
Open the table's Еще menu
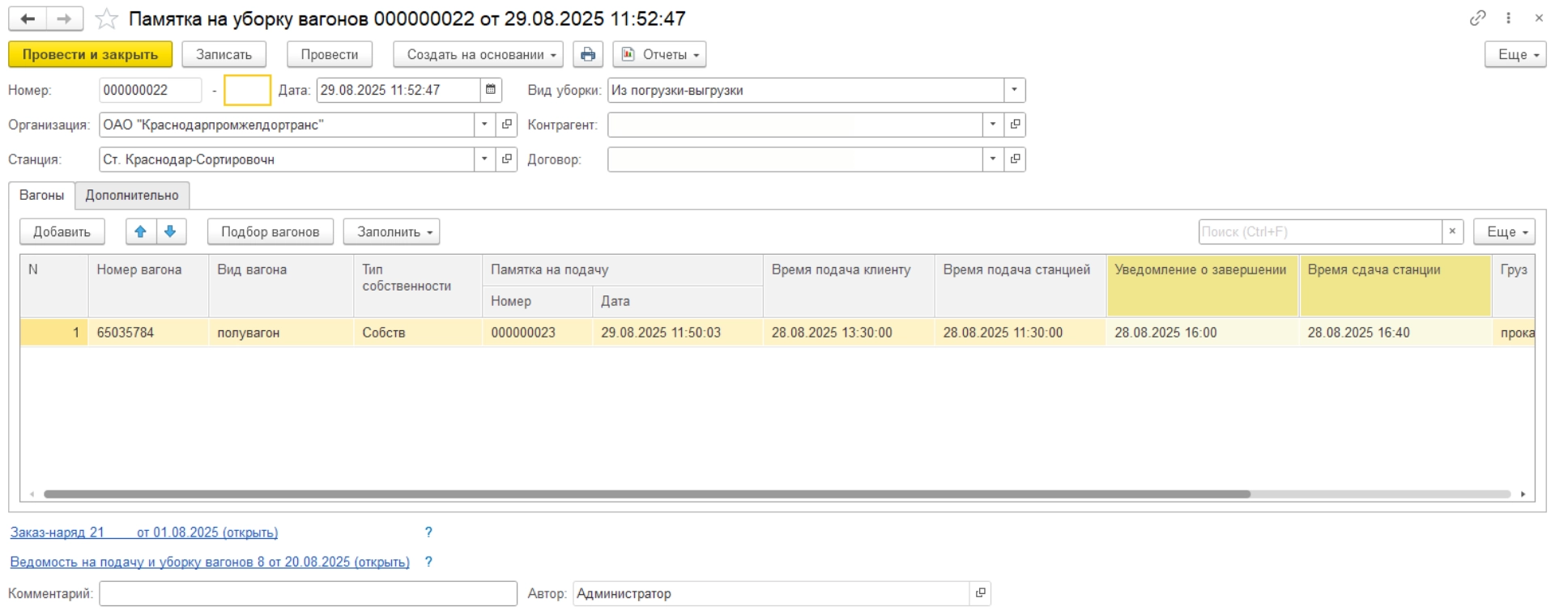click(1504, 231)
